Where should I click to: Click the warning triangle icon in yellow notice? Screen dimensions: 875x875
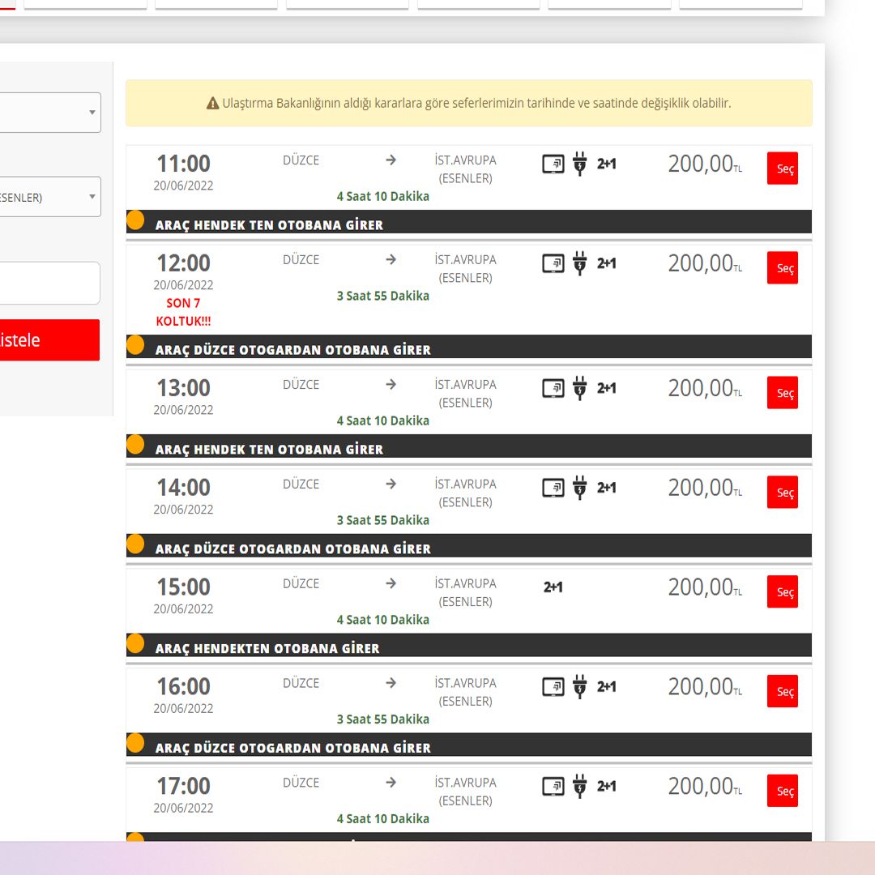tap(212, 103)
